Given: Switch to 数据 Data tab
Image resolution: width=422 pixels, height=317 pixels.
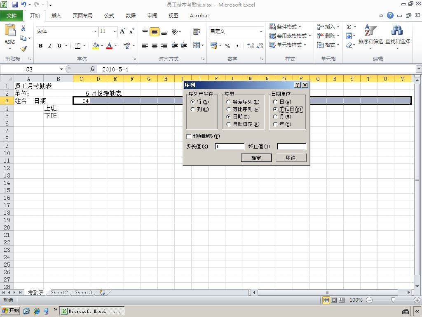Looking at the screenshot, I should coord(131,16).
